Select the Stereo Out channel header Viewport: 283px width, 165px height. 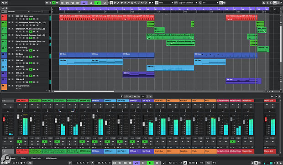coord(270,101)
